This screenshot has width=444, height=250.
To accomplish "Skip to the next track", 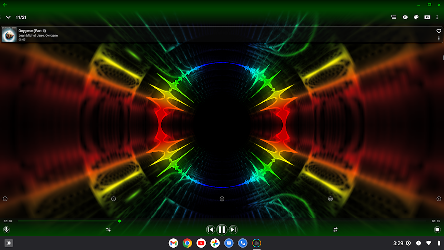I will pos(233,230).
